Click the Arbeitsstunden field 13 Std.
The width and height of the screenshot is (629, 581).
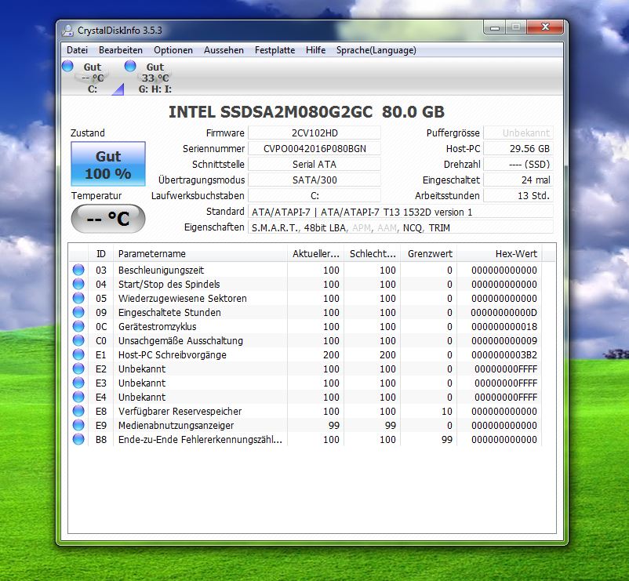click(518, 196)
